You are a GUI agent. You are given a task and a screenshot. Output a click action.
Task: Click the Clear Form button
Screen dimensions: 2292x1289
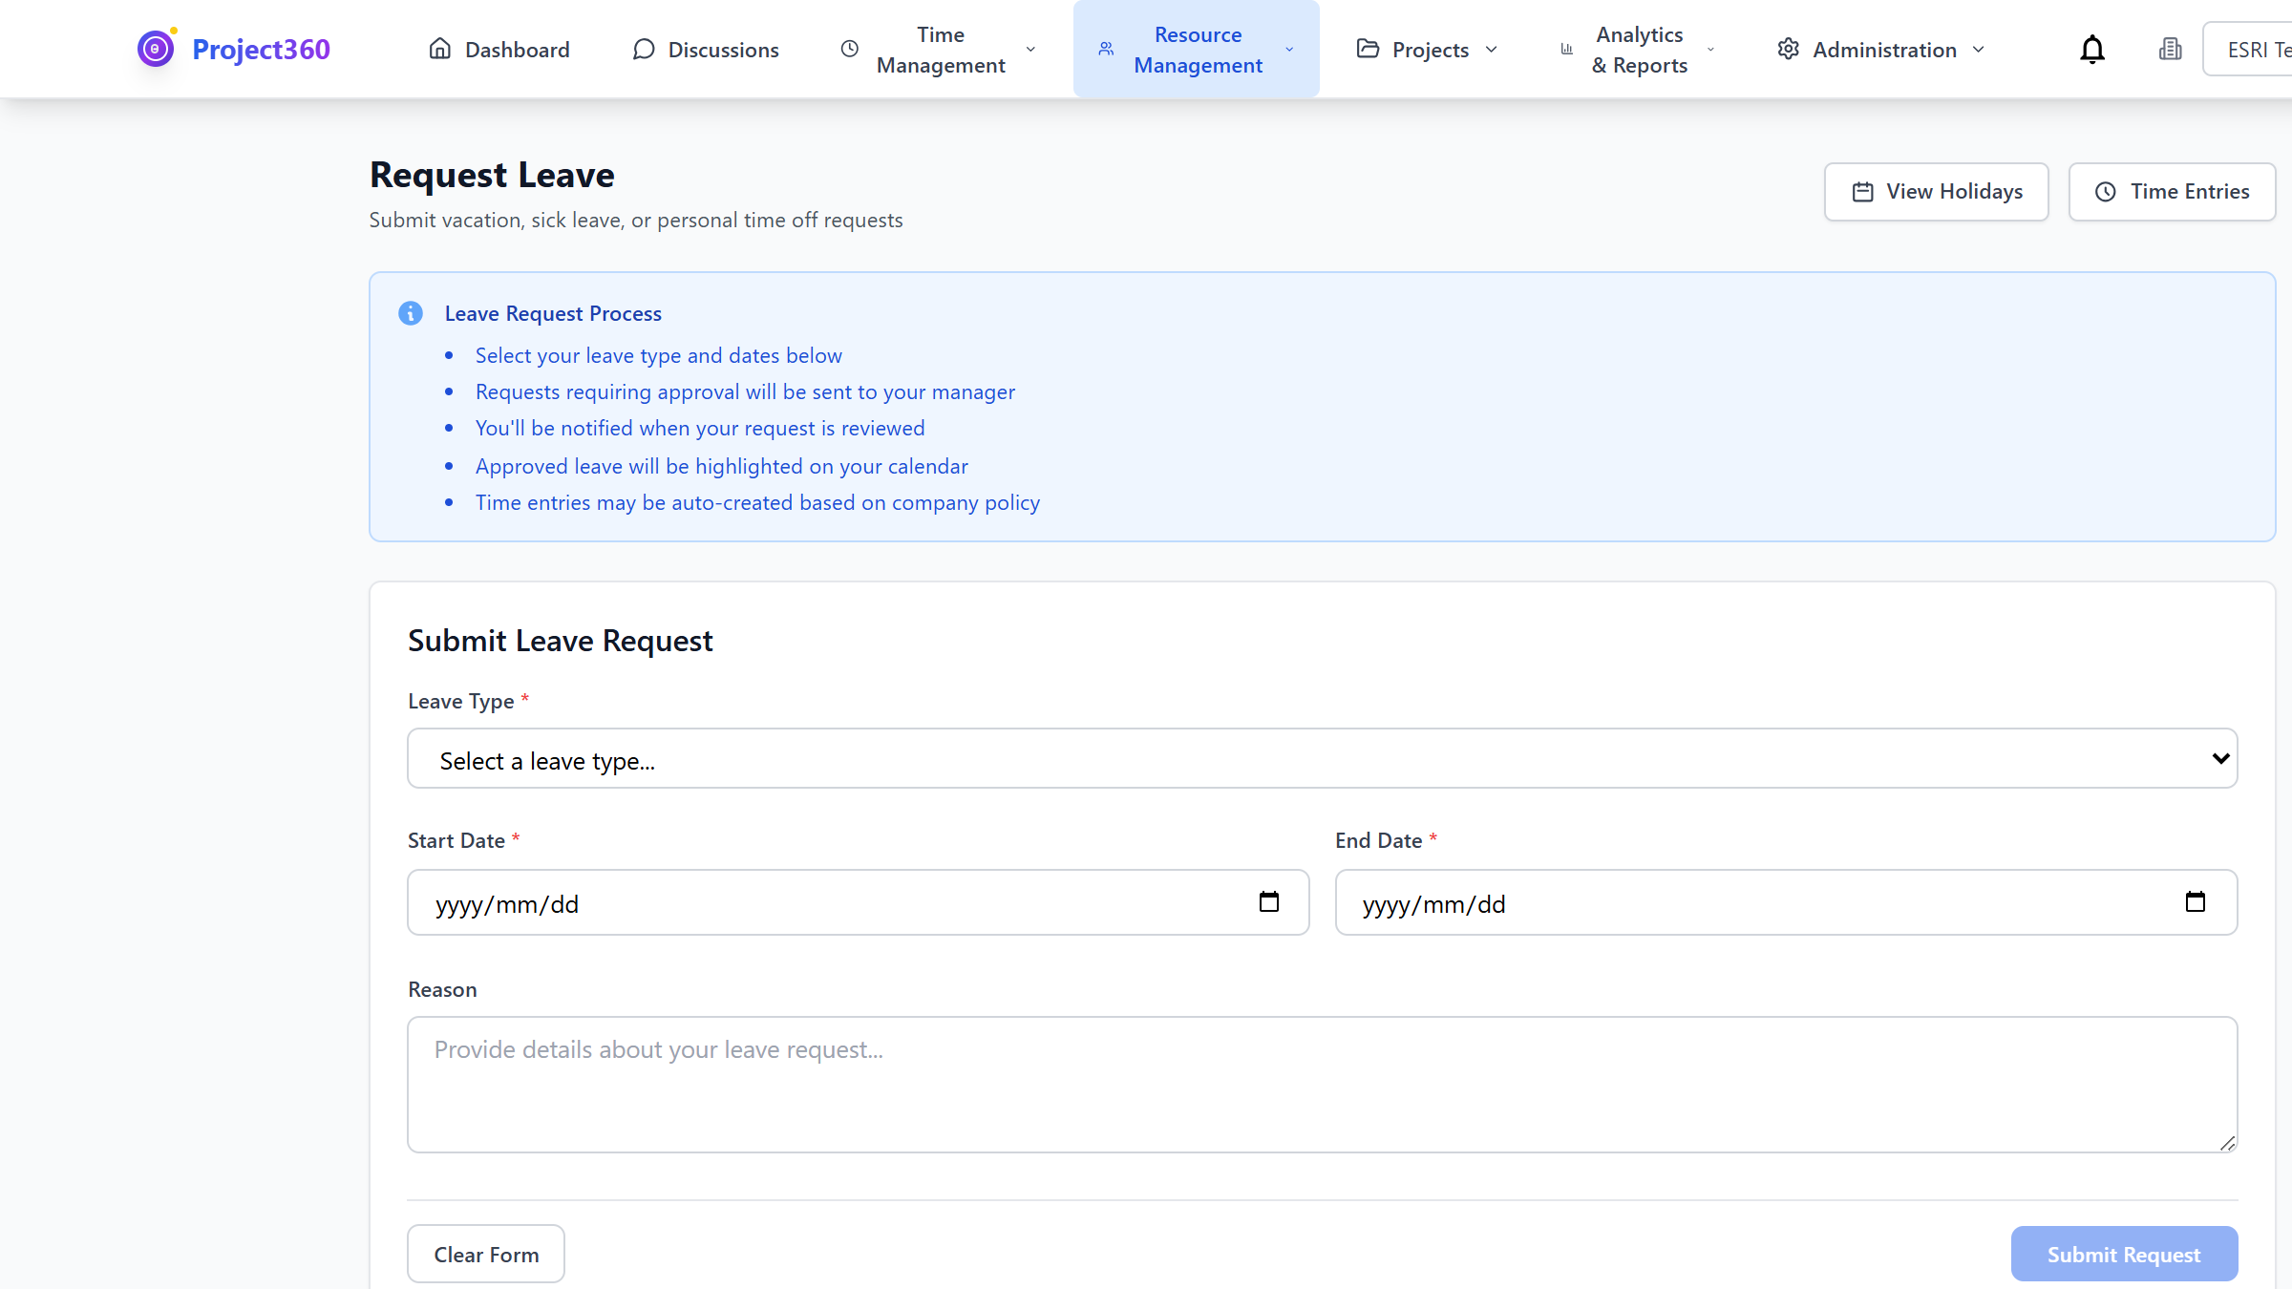485,1254
